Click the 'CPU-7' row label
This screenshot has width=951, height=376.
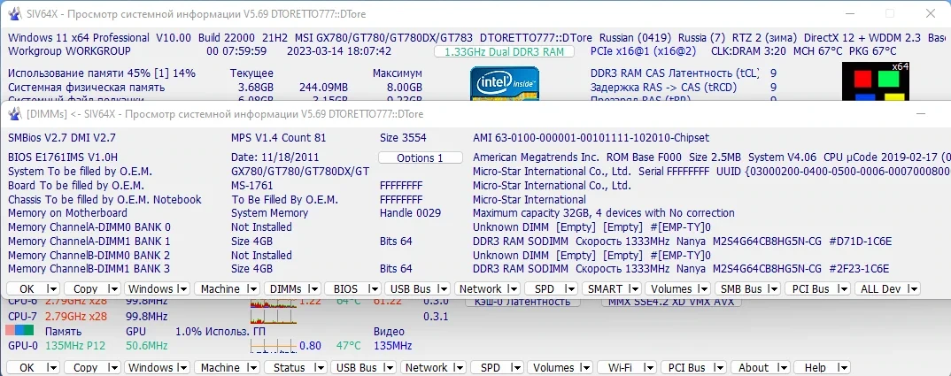(x=23, y=317)
